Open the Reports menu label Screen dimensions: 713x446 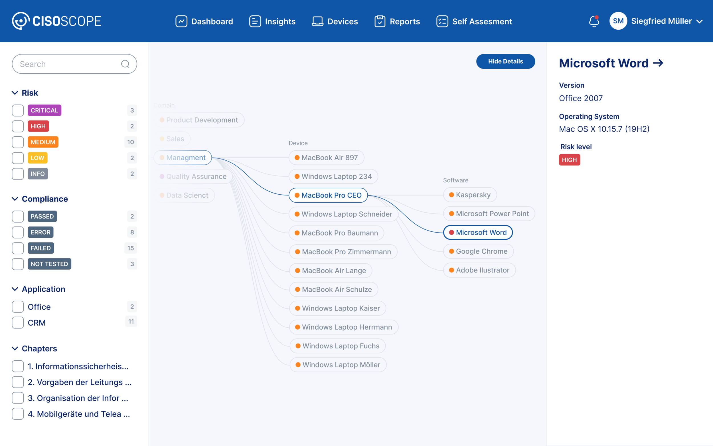[x=405, y=21]
